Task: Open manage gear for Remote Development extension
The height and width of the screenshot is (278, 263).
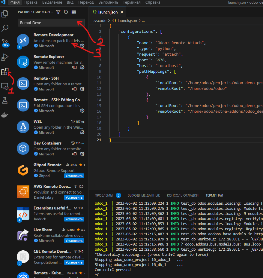Action: click(82, 46)
